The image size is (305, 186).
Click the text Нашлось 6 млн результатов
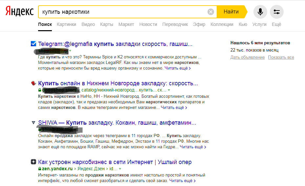click(x=260, y=43)
